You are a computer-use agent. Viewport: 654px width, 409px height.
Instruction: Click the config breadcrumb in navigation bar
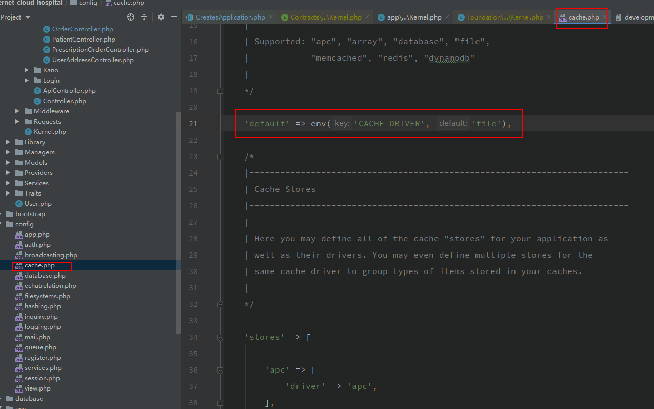click(x=88, y=3)
